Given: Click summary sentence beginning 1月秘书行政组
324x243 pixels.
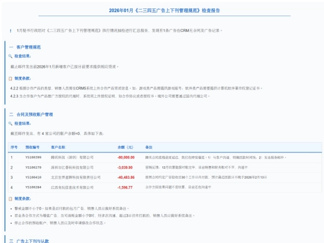Looking at the screenshot, I should (119, 31).
